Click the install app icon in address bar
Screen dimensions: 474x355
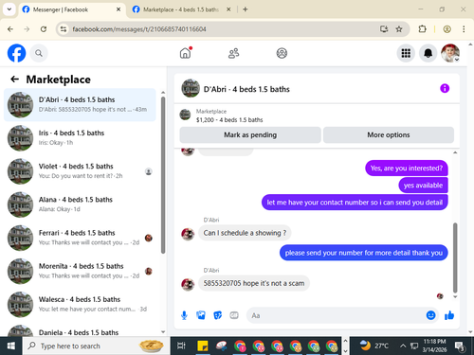click(384, 29)
